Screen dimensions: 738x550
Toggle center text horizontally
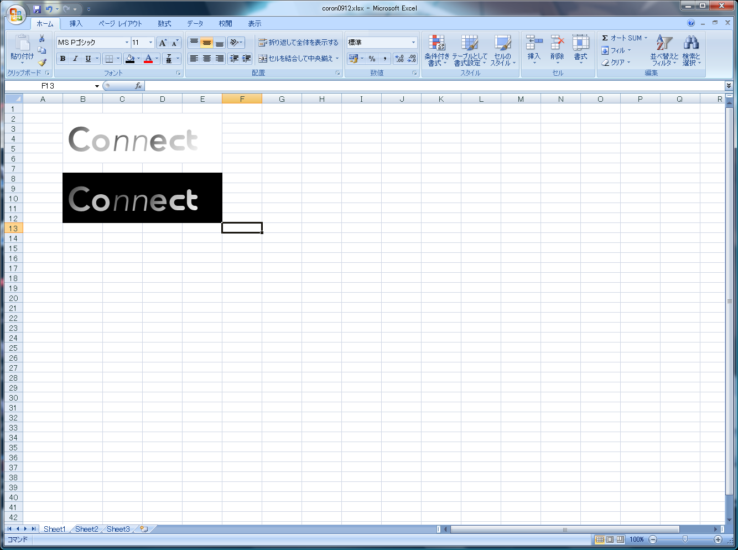[206, 59]
